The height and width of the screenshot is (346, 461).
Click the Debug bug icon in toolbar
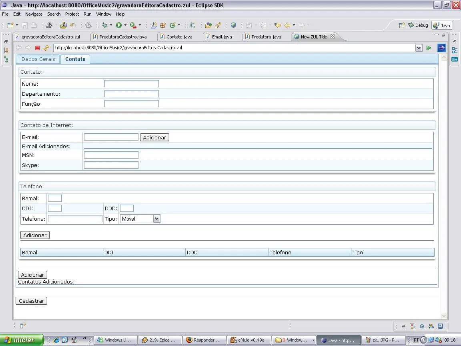pyautogui.click(x=104, y=25)
